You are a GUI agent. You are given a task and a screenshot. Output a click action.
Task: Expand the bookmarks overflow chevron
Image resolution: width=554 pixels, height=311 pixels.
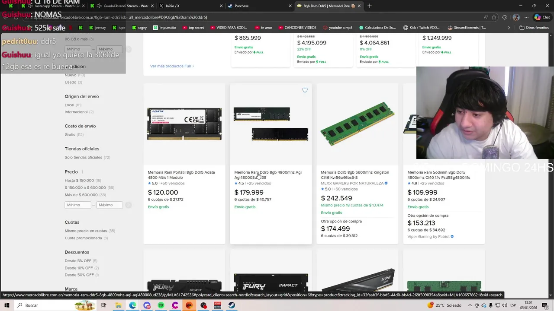(x=509, y=28)
